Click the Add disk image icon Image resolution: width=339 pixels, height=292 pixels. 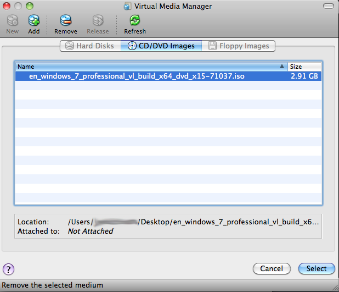coord(33,20)
